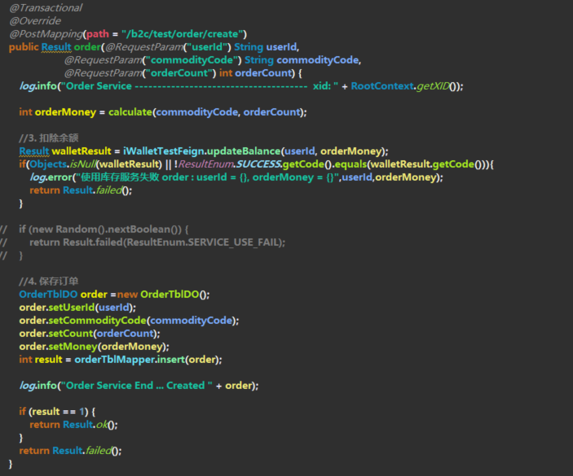Click the orderMoney variable declaration
Viewport: 573px width, 476px height.
coord(65,112)
